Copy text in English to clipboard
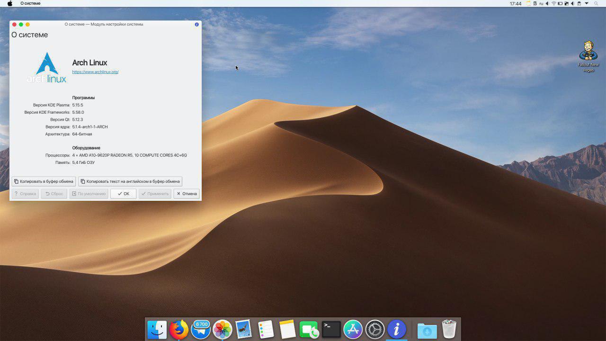This screenshot has height=341, width=606. point(130,181)
